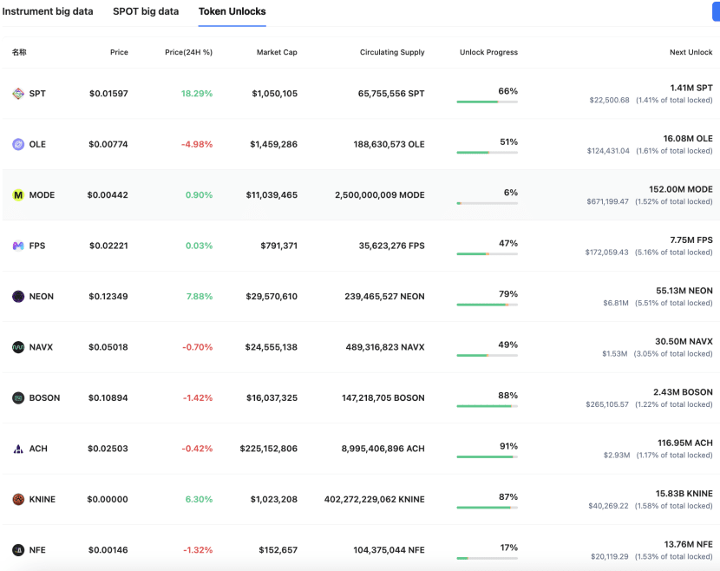720x571 pixels.
Task: Click the OLE token icon
Action: [18, 144]
